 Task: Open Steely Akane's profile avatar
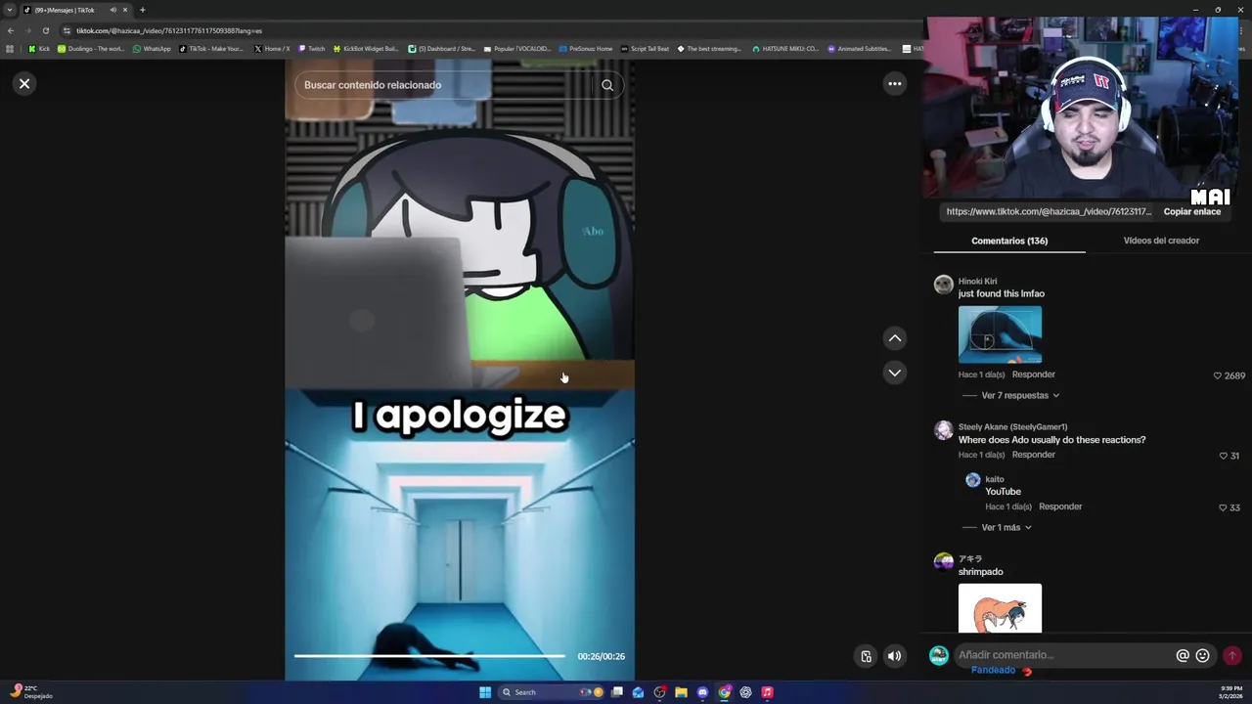[x=943, y=430]
